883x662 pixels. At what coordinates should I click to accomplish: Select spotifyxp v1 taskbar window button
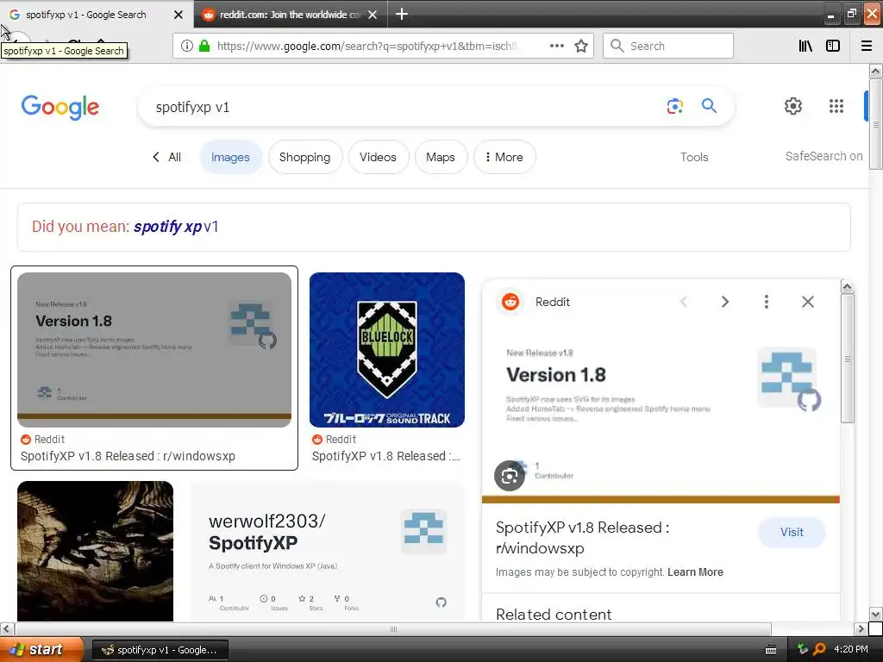coord(160,650)
